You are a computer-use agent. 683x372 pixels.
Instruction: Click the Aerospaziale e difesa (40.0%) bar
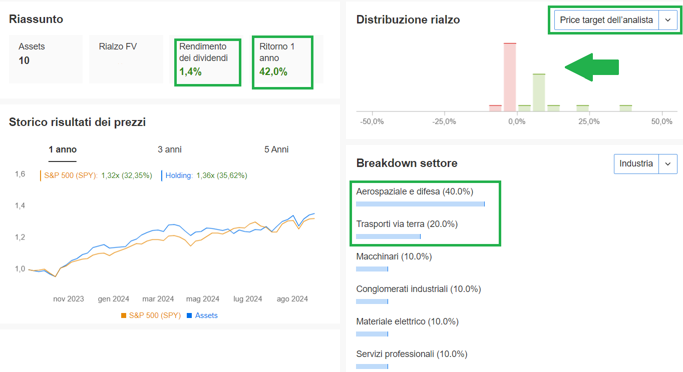click(x=420, y=204)
